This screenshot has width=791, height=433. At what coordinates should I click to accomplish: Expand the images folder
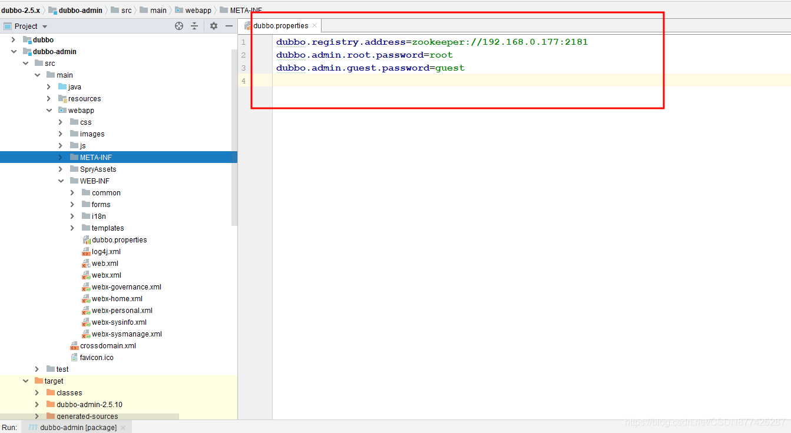tap(61, 134)
